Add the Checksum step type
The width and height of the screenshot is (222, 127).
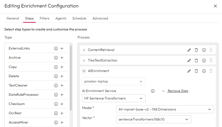pos(62,104)
